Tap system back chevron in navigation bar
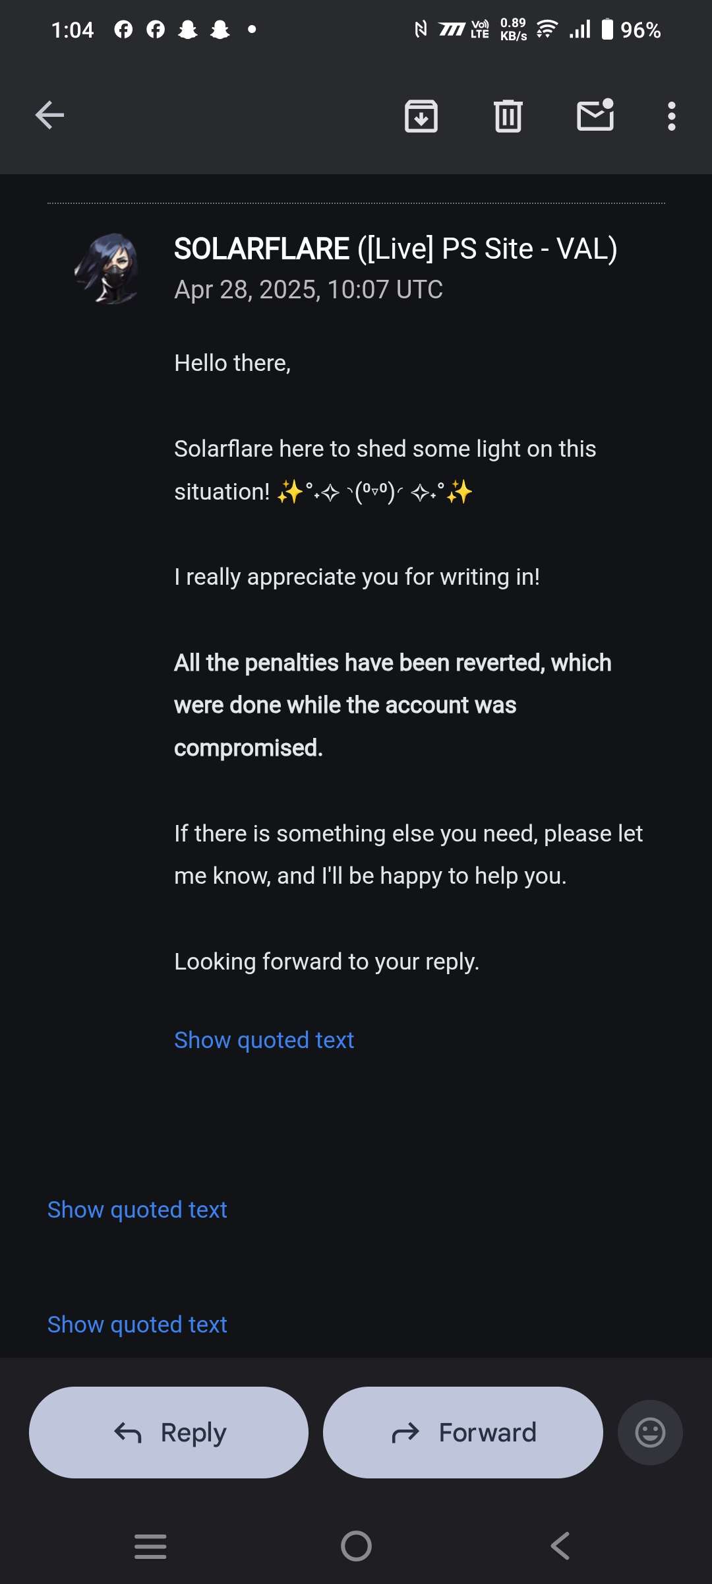This screenshot has height=1584, width=712. tap(560, 1546)
